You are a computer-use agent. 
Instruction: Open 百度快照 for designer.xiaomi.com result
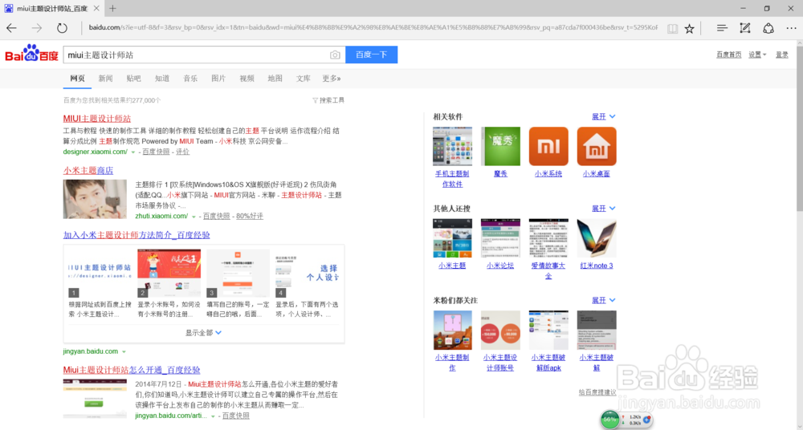156,152
